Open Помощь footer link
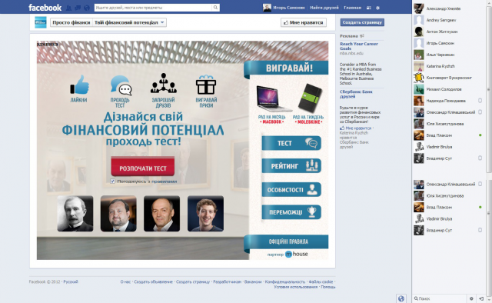This screenshot has width=492, height=303. (328, 287)
